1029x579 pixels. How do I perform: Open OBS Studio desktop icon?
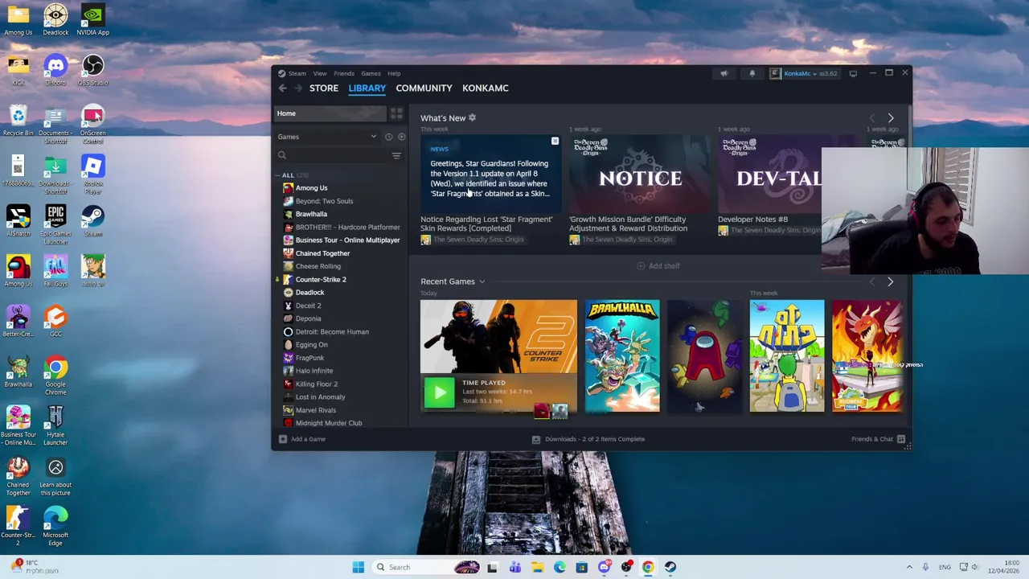click(92, 70)
